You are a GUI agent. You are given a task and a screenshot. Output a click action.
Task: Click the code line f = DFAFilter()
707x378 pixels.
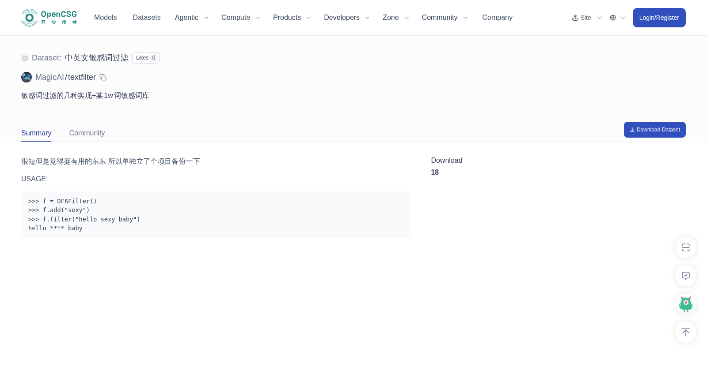point(62,201)
